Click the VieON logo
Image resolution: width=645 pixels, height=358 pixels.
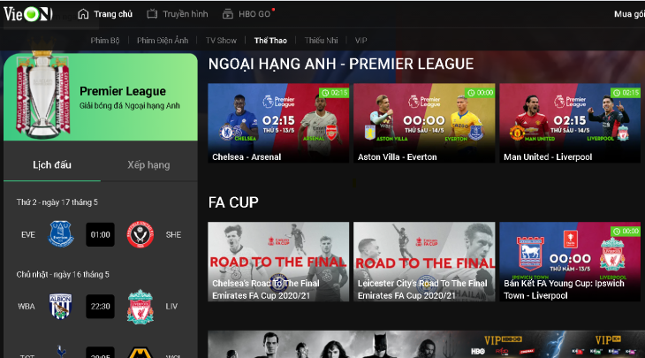point(28,14)
